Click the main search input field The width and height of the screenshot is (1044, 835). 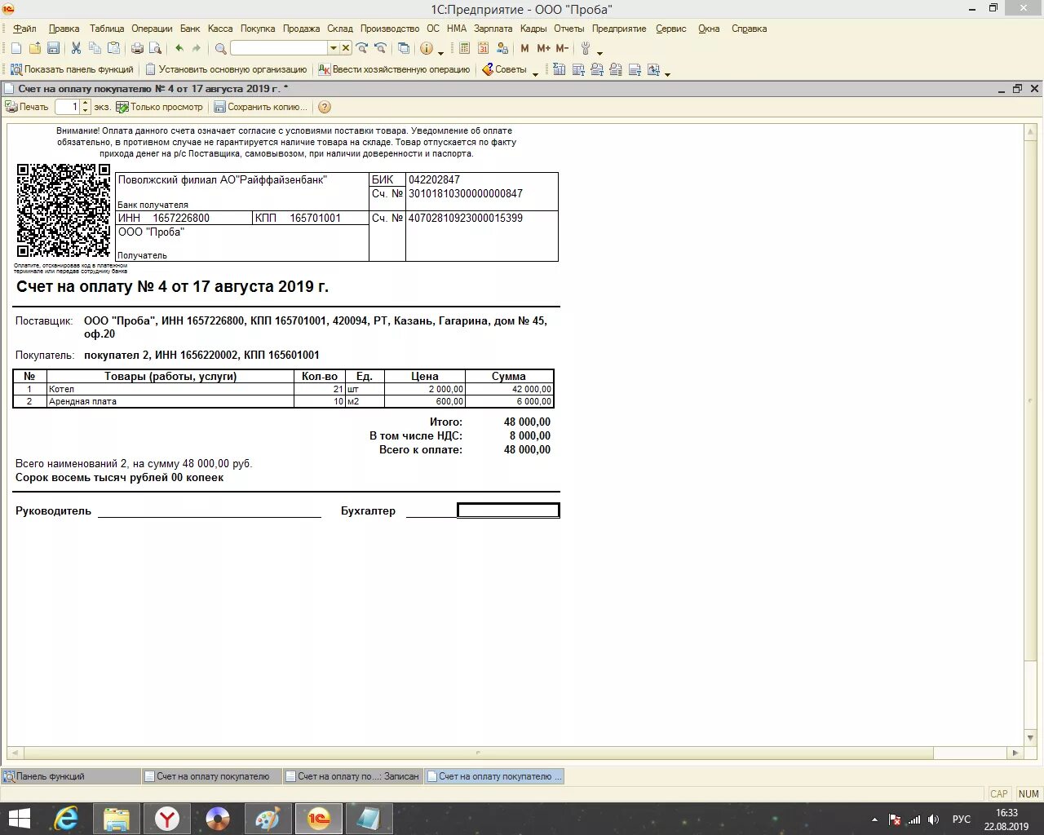click(x=279, y=48)
